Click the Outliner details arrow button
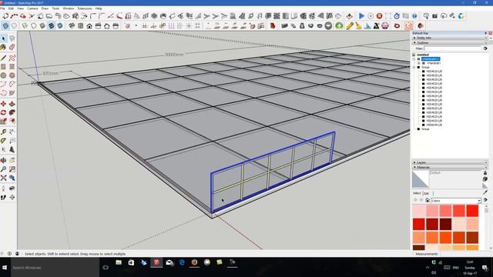493x277 pixels. coord(485,48)
